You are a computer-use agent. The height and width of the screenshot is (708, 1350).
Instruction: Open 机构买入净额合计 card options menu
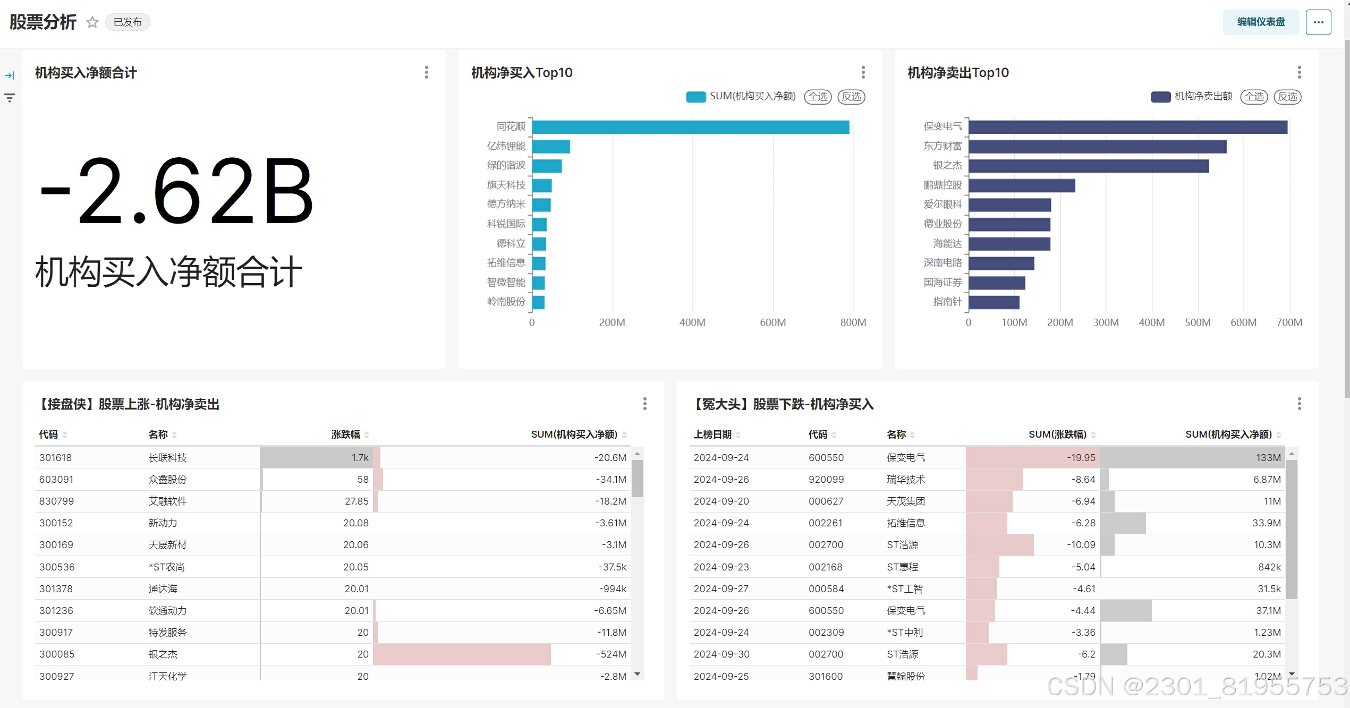tap(426, 72)
